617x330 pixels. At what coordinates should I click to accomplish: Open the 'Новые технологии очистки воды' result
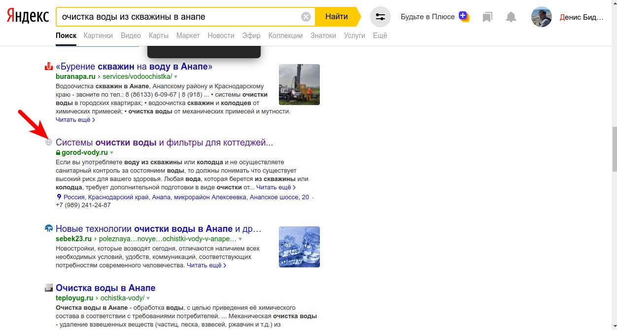(158, 229)
